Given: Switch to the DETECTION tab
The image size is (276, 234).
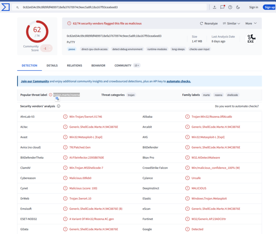Looking at the screenshot, I should 29,66.
